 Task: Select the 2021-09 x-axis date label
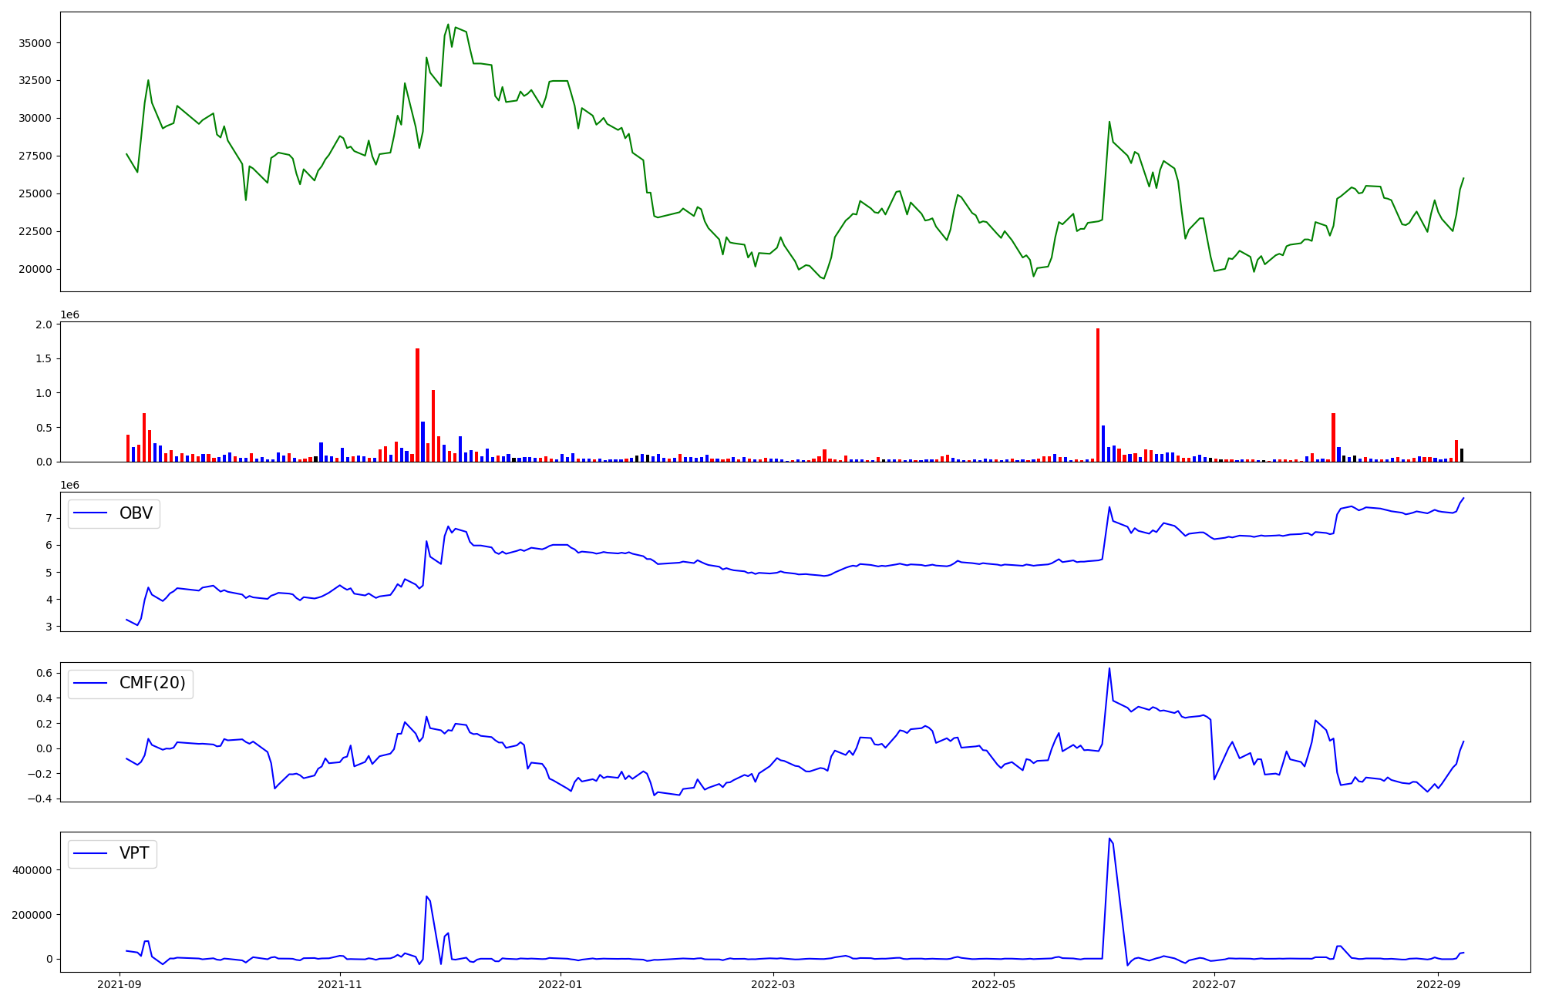point(120,984)
